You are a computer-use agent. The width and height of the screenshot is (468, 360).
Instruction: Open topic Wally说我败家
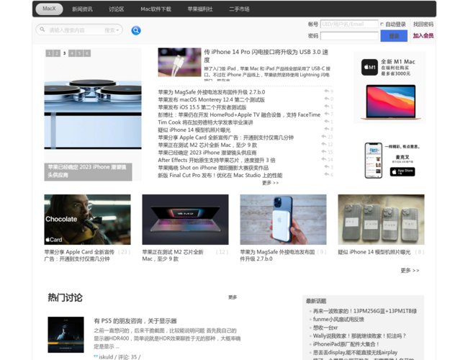tap(360, 336)
